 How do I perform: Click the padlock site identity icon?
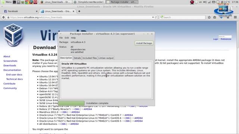point(8,17)
